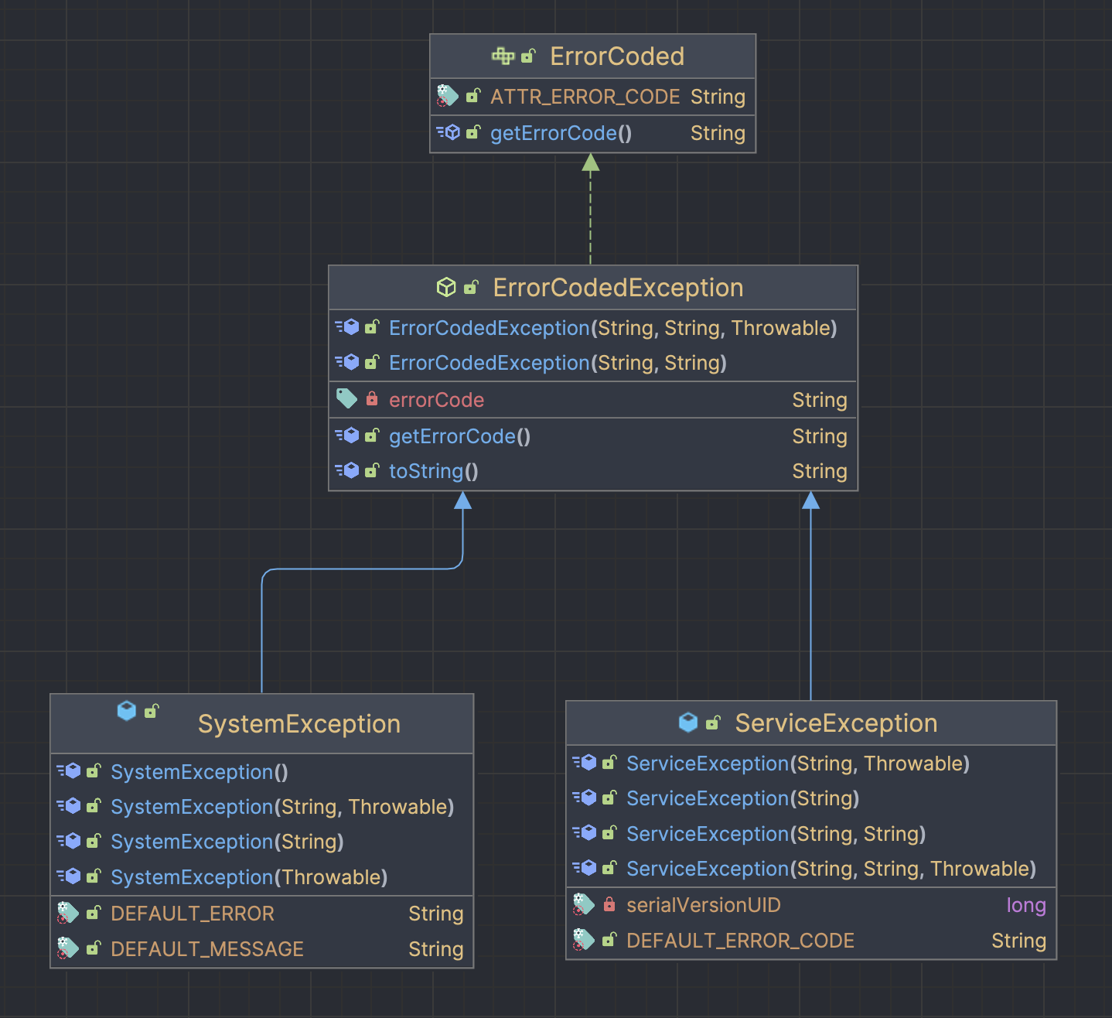Select the ServiceException node title
This screenshot has width=1112, height=1018.
(x=836, y=723)
